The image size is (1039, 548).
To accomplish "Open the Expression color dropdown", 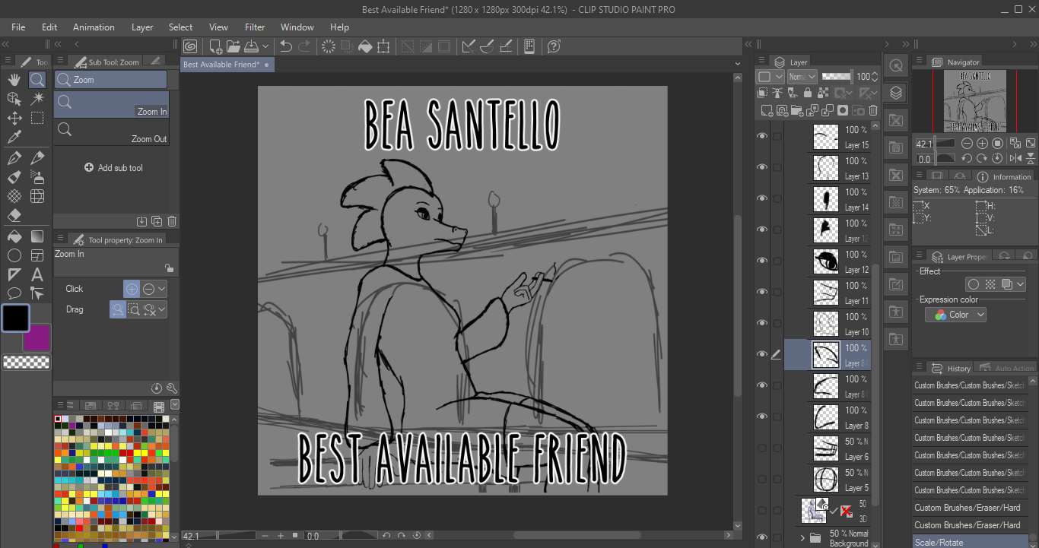I will pos(955,315).
